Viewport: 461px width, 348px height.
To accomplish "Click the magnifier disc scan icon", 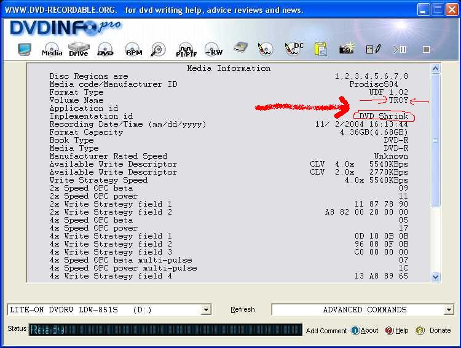I will (x=158, y=49).
